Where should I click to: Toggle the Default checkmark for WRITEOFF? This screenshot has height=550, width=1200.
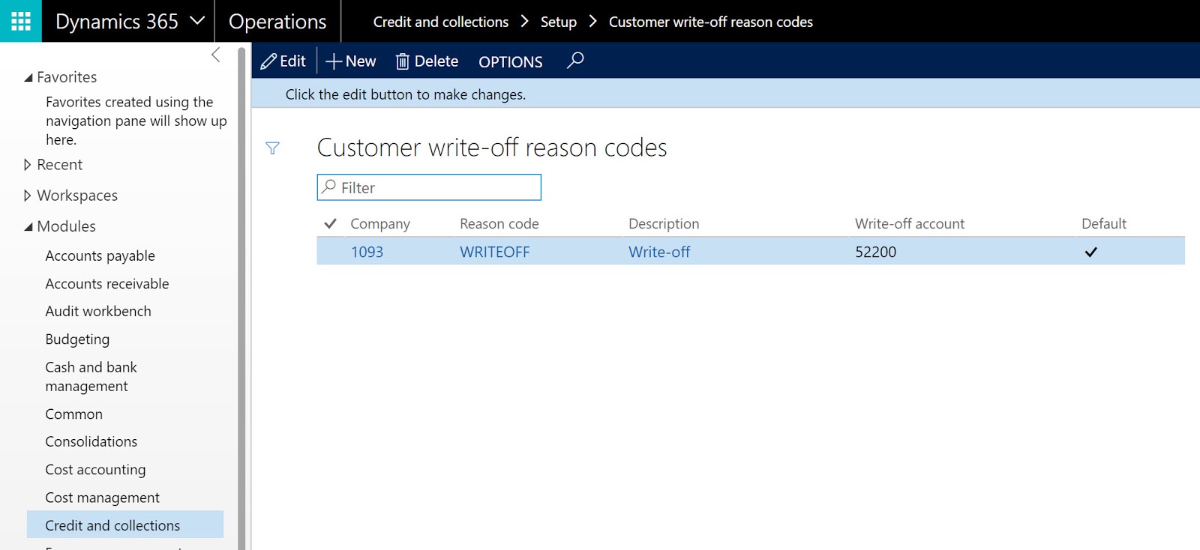1090,253
